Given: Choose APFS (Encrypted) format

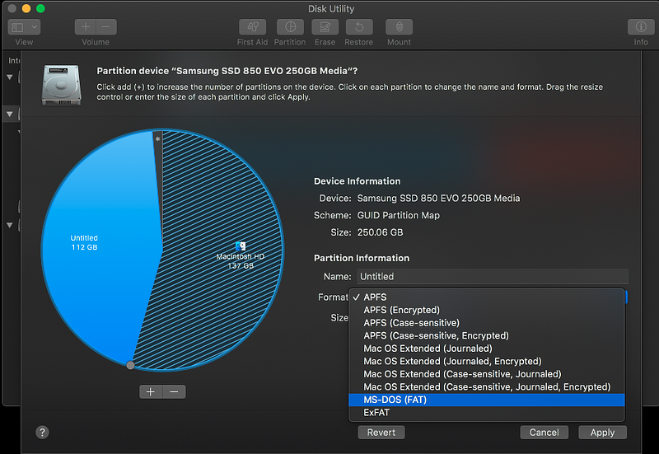Looking at the screenshot, I should click(x=486, y=311).
